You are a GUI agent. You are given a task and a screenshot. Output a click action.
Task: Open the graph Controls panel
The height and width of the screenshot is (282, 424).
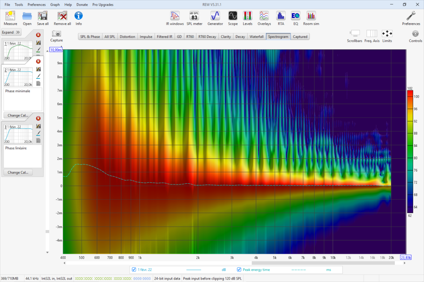click(x=415, y=36)
